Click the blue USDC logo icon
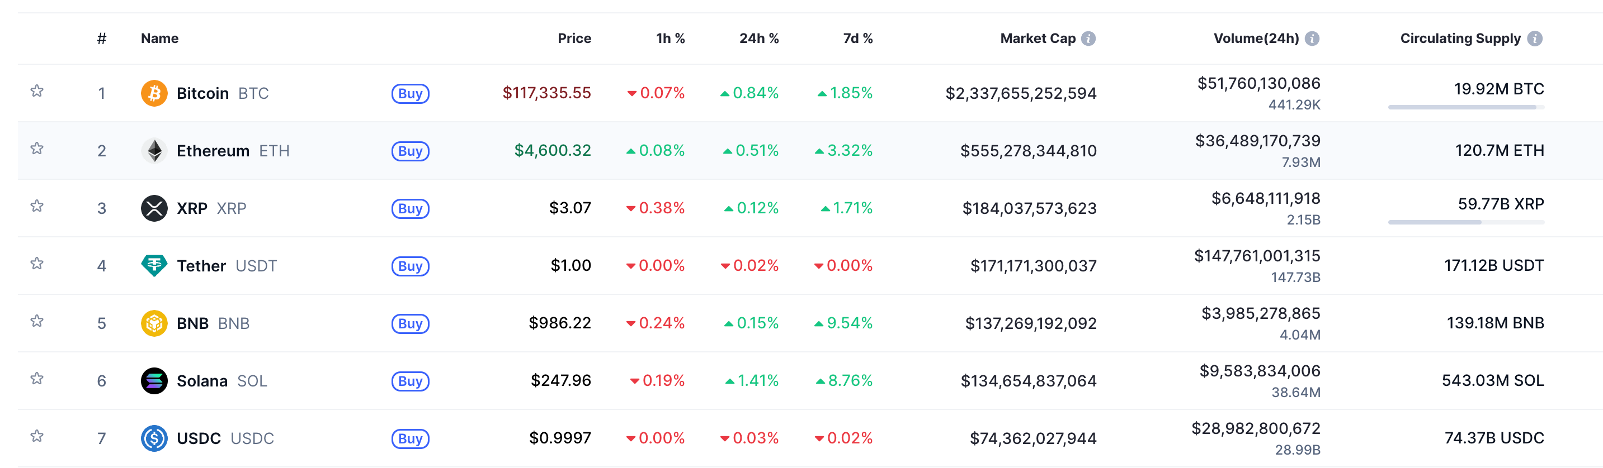Screen dimensions: 1603x468 pyautogui.click(x=154, y=438)
